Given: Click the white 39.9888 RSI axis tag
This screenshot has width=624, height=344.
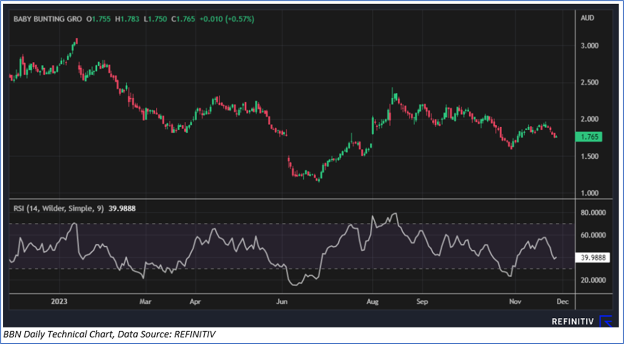Looking at the screenshot, I should (593, 258).
